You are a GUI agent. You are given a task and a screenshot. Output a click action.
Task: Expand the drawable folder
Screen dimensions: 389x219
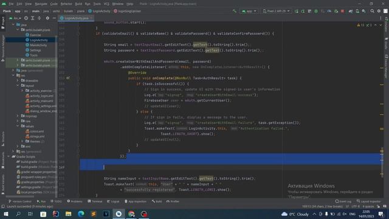(18, 80)
